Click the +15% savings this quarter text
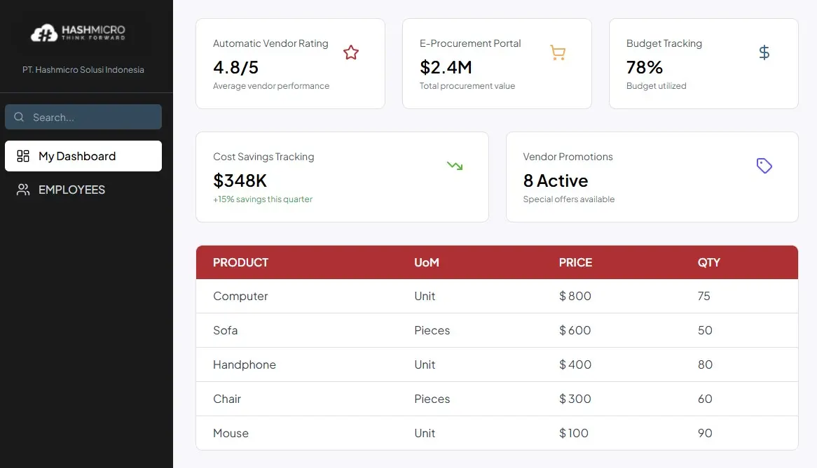Viewport: 817px width, 468px height. point(263,199)
